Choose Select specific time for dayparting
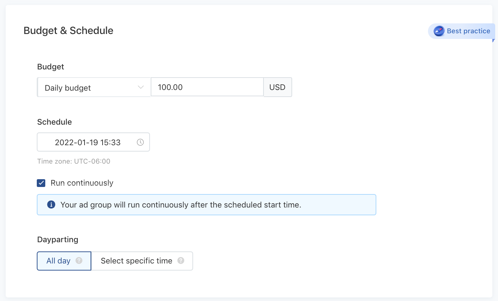 click(137, 261)
